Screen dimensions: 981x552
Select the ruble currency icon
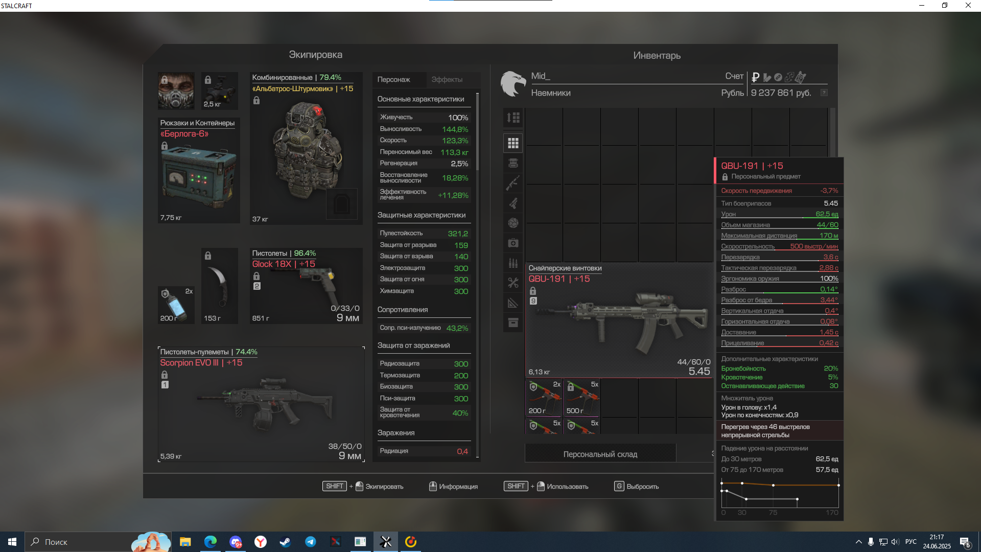pos(756,77)
